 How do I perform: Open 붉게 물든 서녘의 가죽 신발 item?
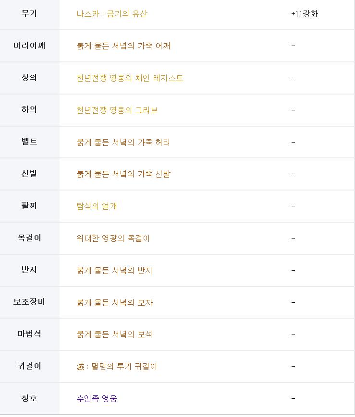click(123, 174)
